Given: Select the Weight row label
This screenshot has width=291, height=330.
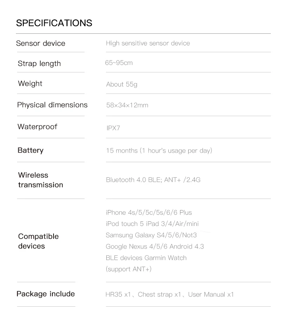Looking at the screenshot, I should tap(30, 83).
